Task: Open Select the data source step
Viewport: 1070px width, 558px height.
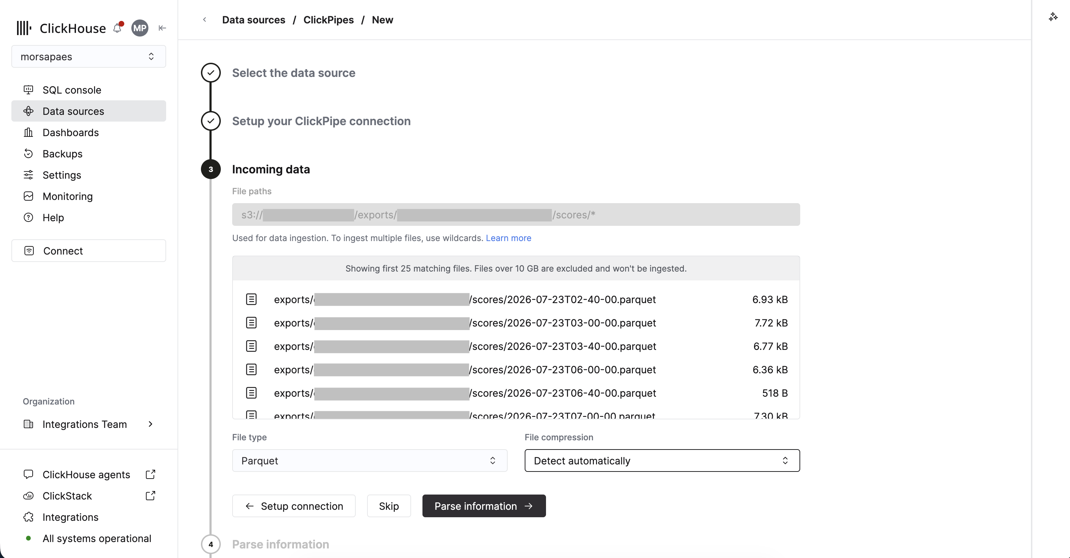Action: pyautogui.click(x=293, y=73)
